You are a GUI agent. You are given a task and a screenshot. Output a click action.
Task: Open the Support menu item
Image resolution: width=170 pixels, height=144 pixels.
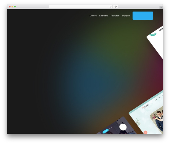126,16
